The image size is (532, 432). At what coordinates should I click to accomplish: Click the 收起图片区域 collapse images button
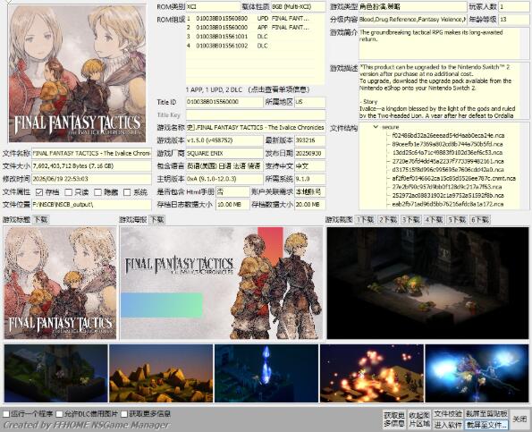(x=419, y=419)
